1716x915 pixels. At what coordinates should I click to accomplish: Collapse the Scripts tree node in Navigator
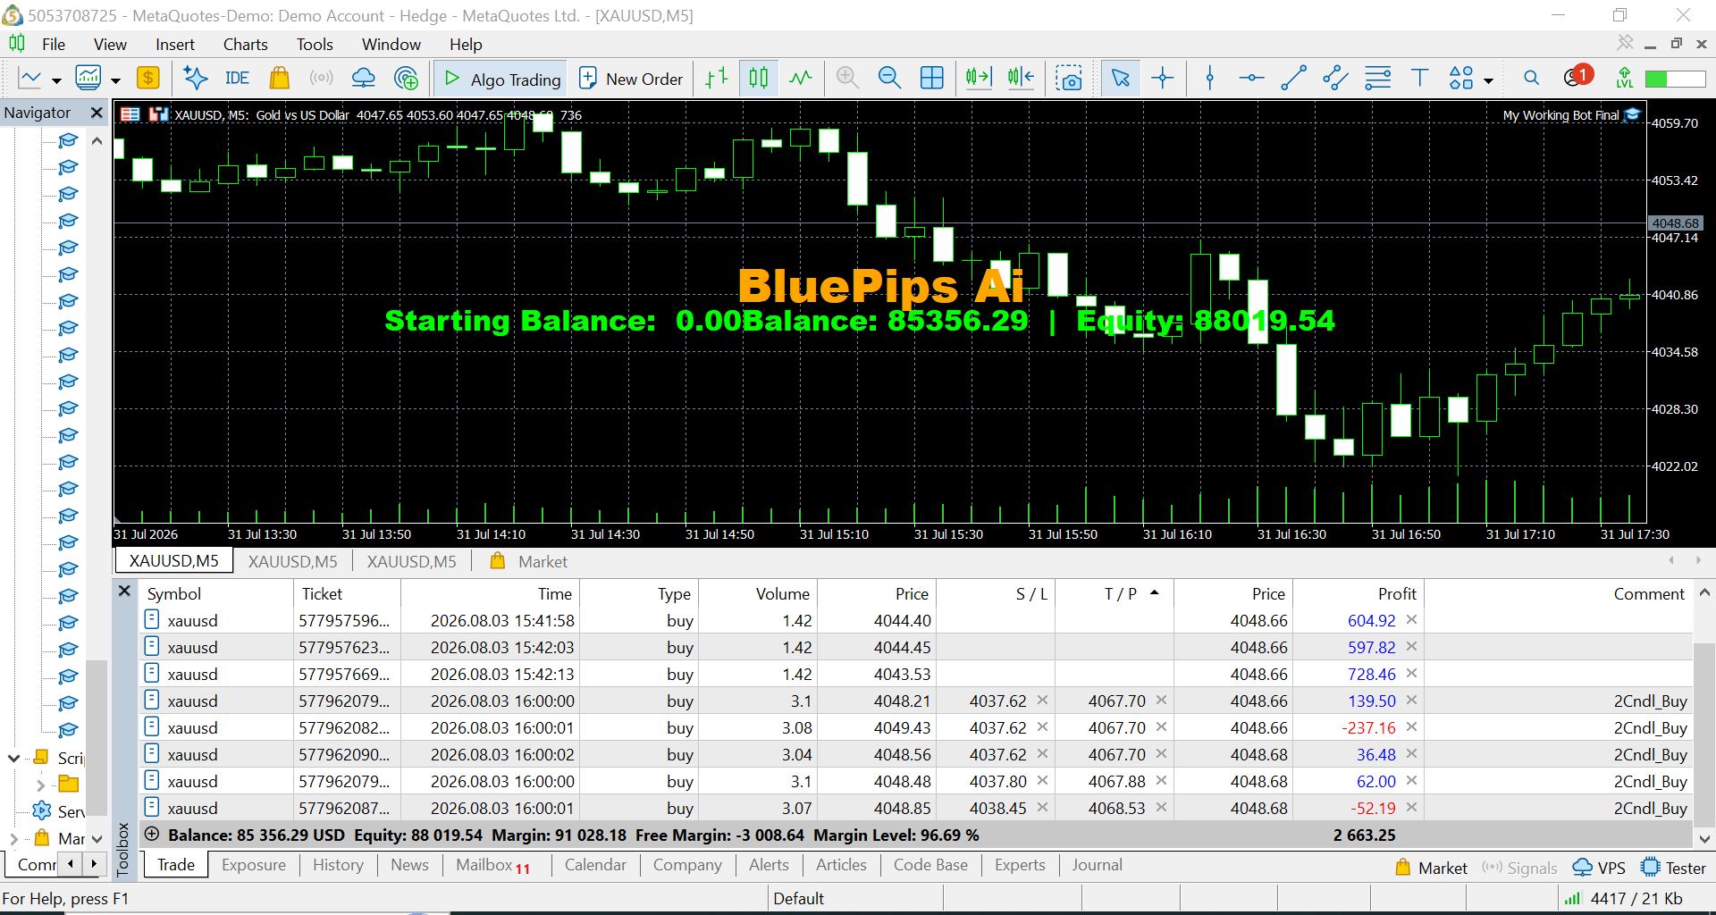pos(13,758)
